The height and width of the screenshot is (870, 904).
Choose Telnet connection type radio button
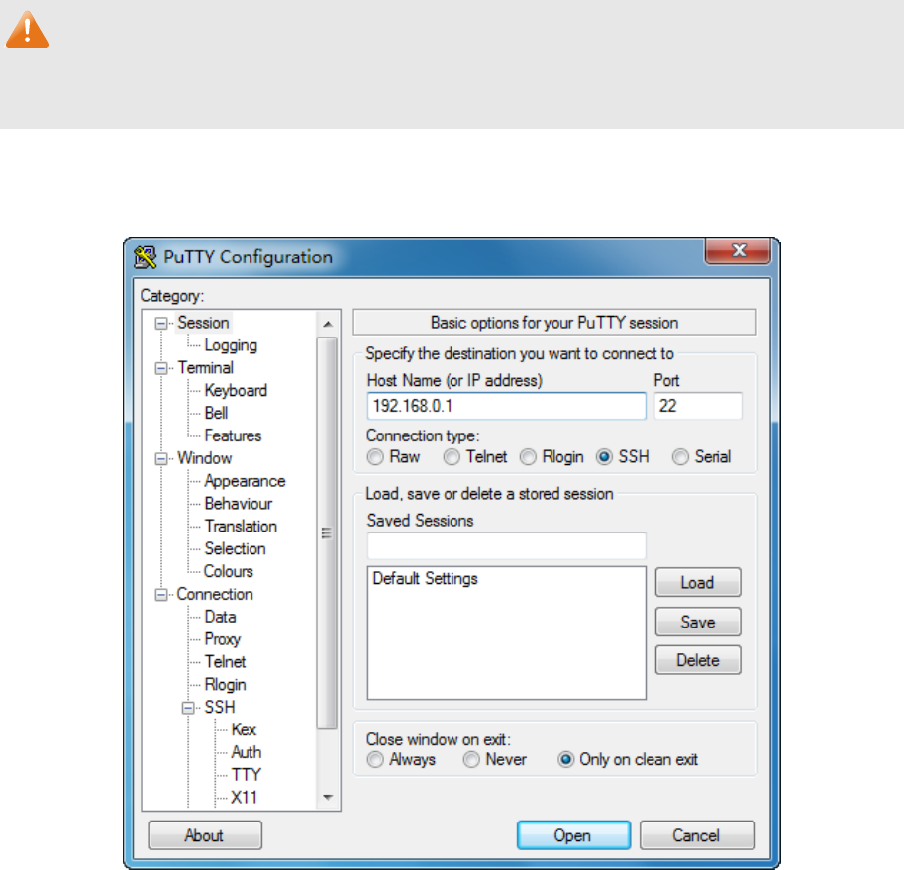pos(452,457)
